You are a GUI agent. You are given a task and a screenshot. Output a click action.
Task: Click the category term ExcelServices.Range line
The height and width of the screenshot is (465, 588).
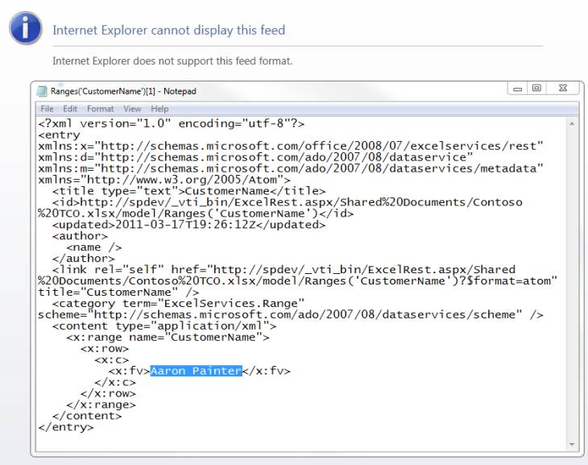click(x=179, y=303)
